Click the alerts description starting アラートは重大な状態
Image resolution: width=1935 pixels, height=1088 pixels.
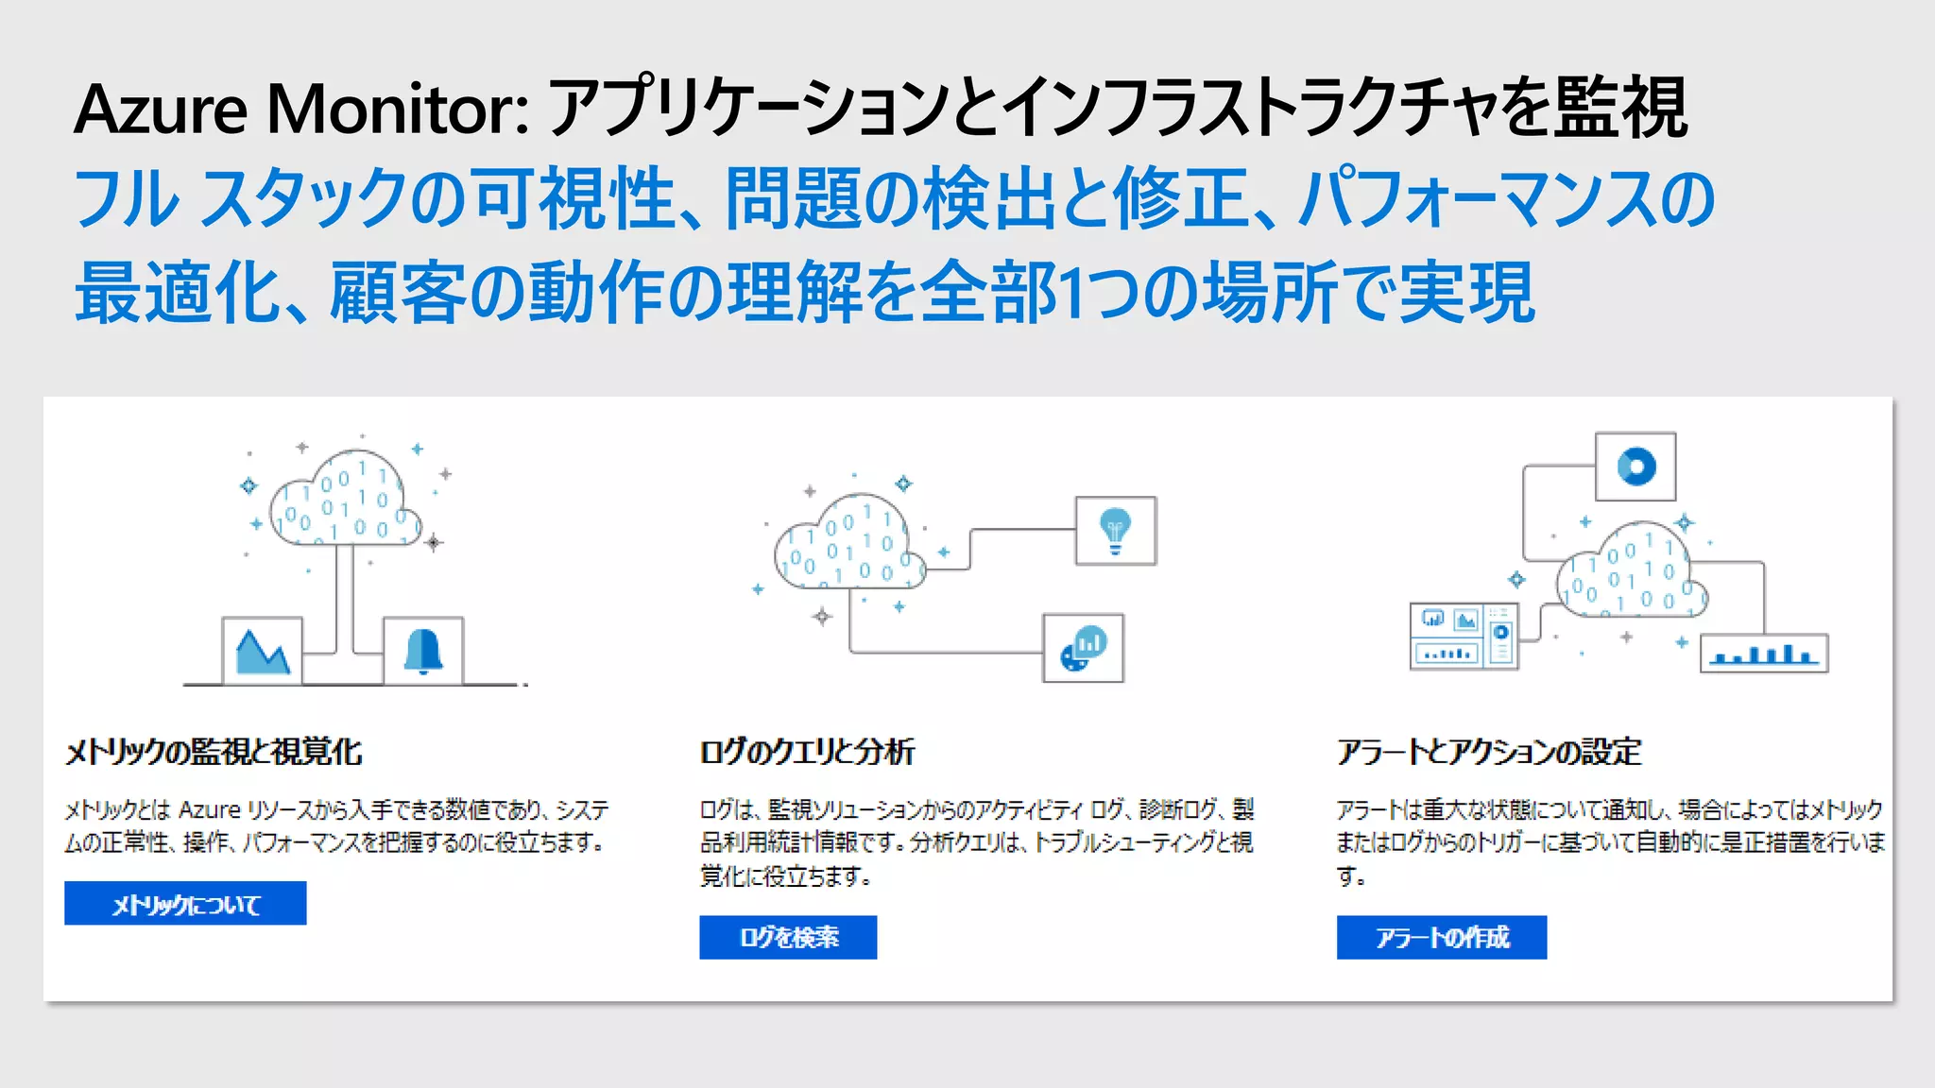coord(1611,842)
